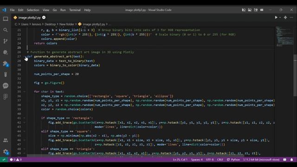297x167 pixels.
Task: Select the image plotly2.py editor tab
Action: (29, 18)
